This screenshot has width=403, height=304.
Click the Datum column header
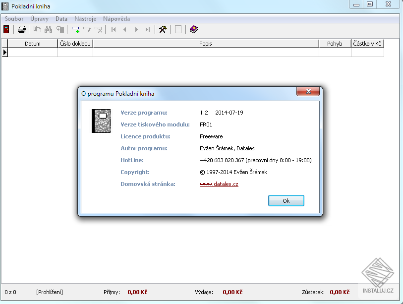[x=33, y=44]
